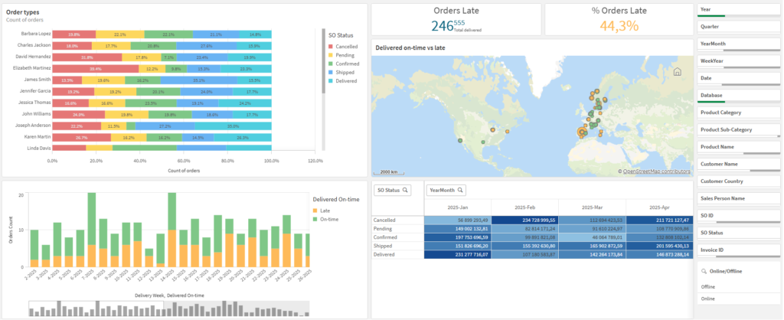Click the mini chart scroll range below bars
Image resolution: width=784 pixels, height=320 pixels.
tap(168, 308)
